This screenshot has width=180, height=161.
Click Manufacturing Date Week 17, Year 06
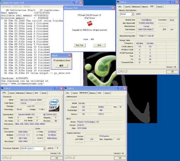click(146, 36)
